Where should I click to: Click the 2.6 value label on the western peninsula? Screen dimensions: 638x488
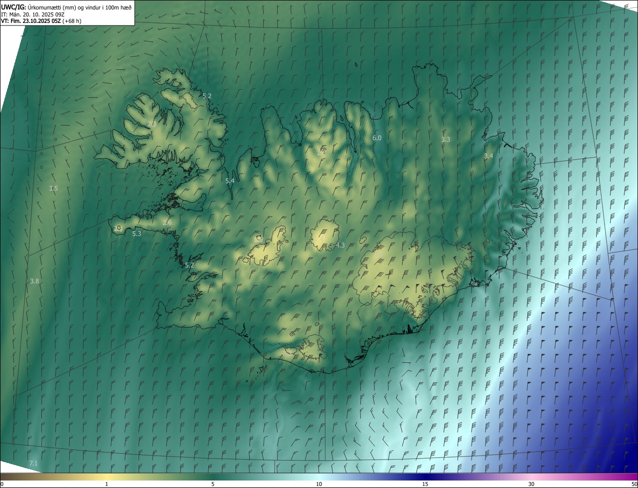tap(167, 223)
